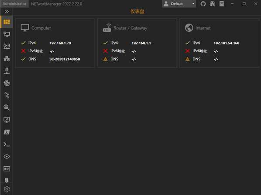Click the Administrator label in title bar
This screenshot has width=261, height=195.
click(x=14, y=3)
